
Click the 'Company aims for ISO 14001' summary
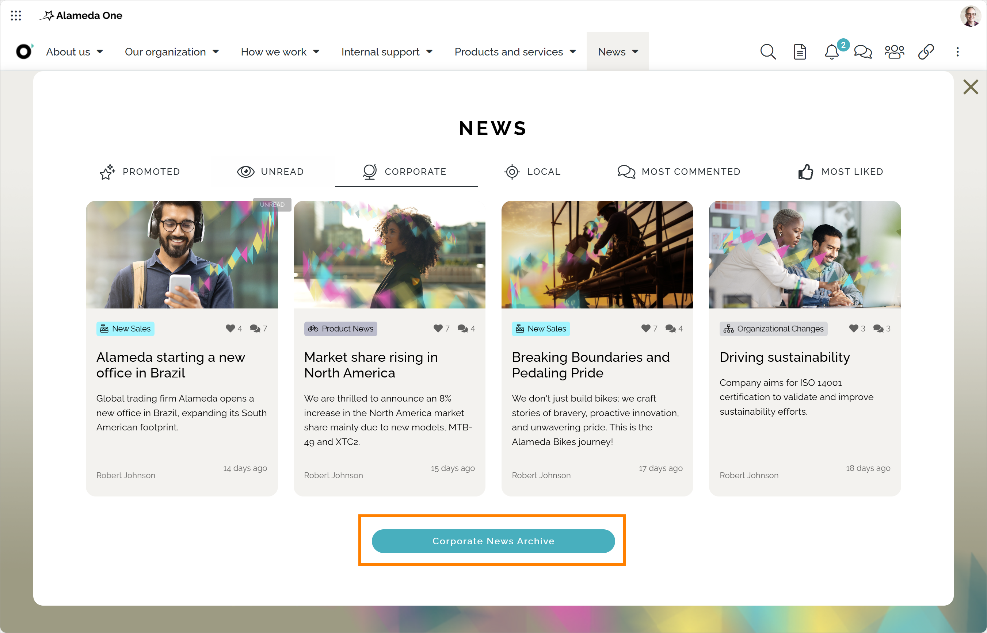[796, 397]
